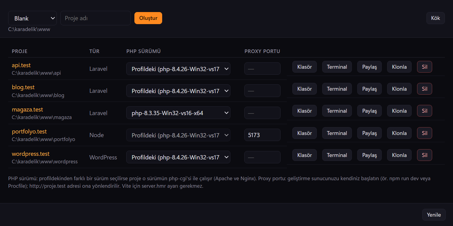Click proxy port field for magaza.test
Screen dimensions: 453x226
click(x=262, y=113)
